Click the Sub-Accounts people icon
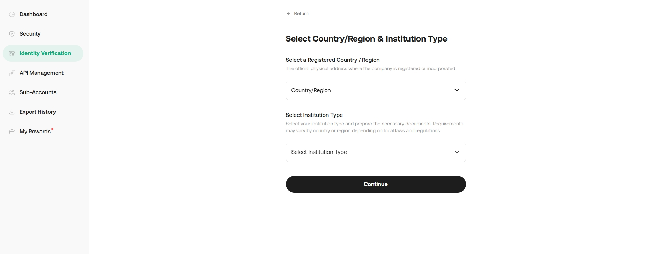Viewport: 658px width, 254px height. [12, 92]
